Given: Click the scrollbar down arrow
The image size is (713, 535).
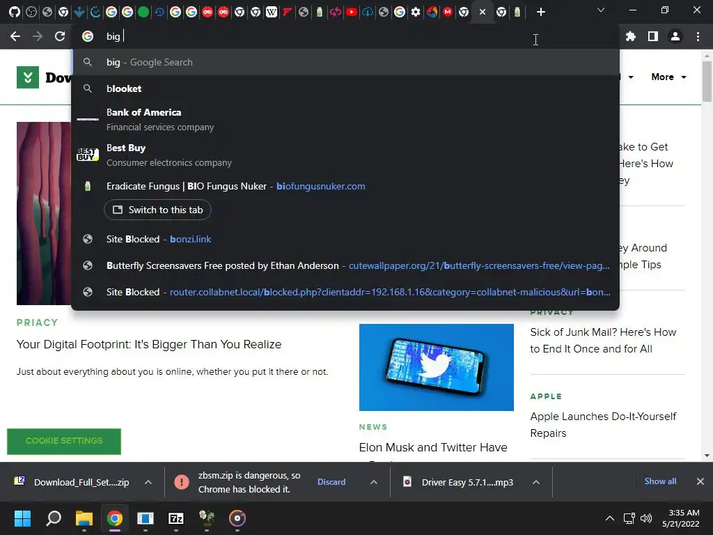Looking at the screenshot, I should 707,456.
